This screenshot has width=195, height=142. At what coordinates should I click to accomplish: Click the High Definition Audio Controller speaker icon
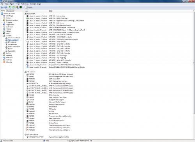(27, 39)
